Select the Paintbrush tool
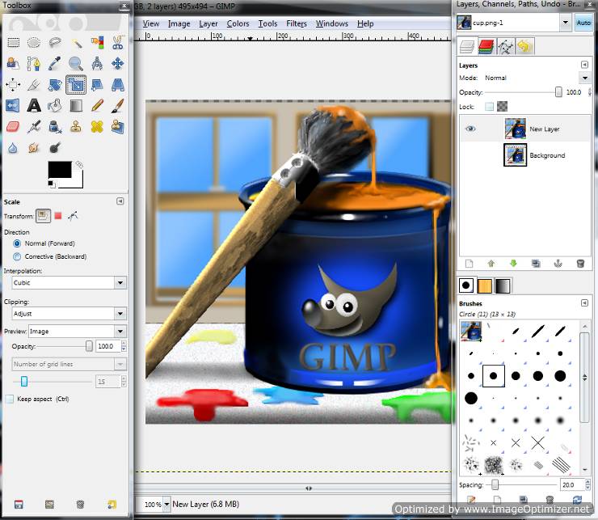 click(x=117, y=105)
